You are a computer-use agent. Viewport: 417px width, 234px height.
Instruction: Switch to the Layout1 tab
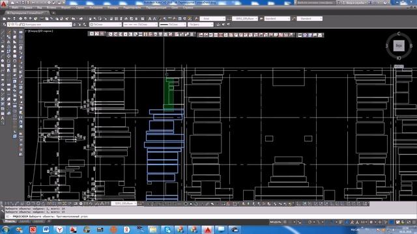click(25, 221)
